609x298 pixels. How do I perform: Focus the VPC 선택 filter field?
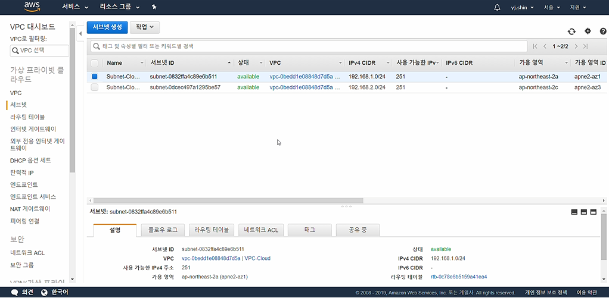click(x=39, y=51)
